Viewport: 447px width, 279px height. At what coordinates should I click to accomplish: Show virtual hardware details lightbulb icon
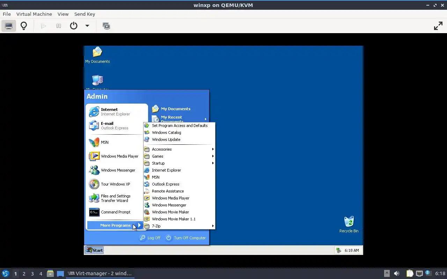pyautogui.click(x=24, y=26)
